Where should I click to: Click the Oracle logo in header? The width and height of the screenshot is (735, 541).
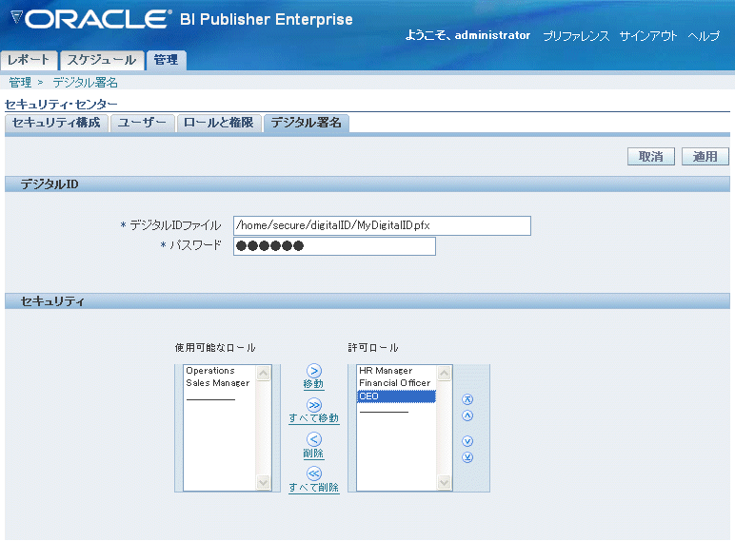coord(91,19)
